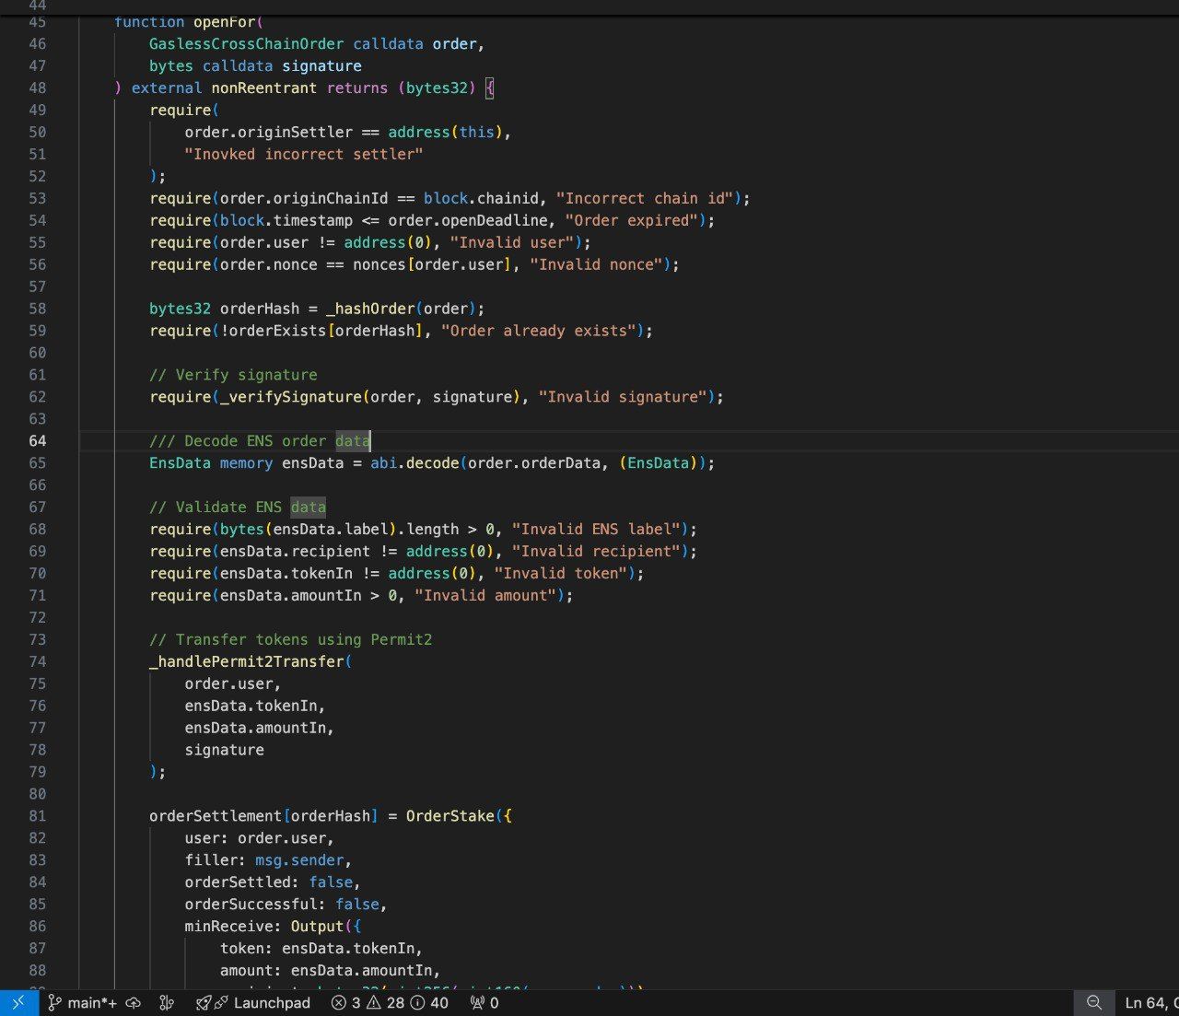Viewport: 1179px width, 1016px height.
Task: Click "Incorrect chain id" string on line 53
Action: [645, 198]
